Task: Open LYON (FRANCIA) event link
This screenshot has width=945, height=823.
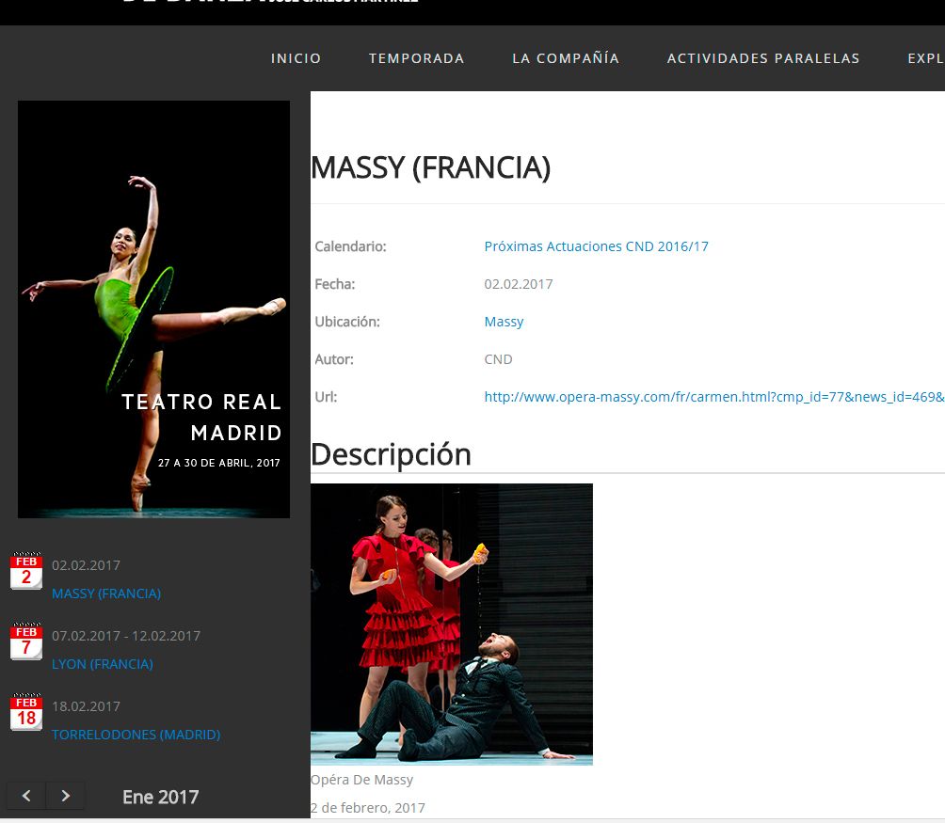Action: click(x=103, y=664)
